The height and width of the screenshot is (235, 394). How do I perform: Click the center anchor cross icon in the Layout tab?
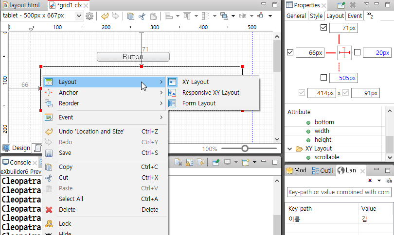pyautogui.click(x=344, y=53)
